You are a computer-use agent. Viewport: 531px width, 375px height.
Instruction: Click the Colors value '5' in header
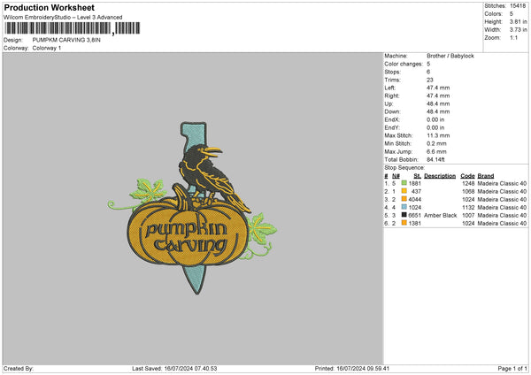point(512,14)
